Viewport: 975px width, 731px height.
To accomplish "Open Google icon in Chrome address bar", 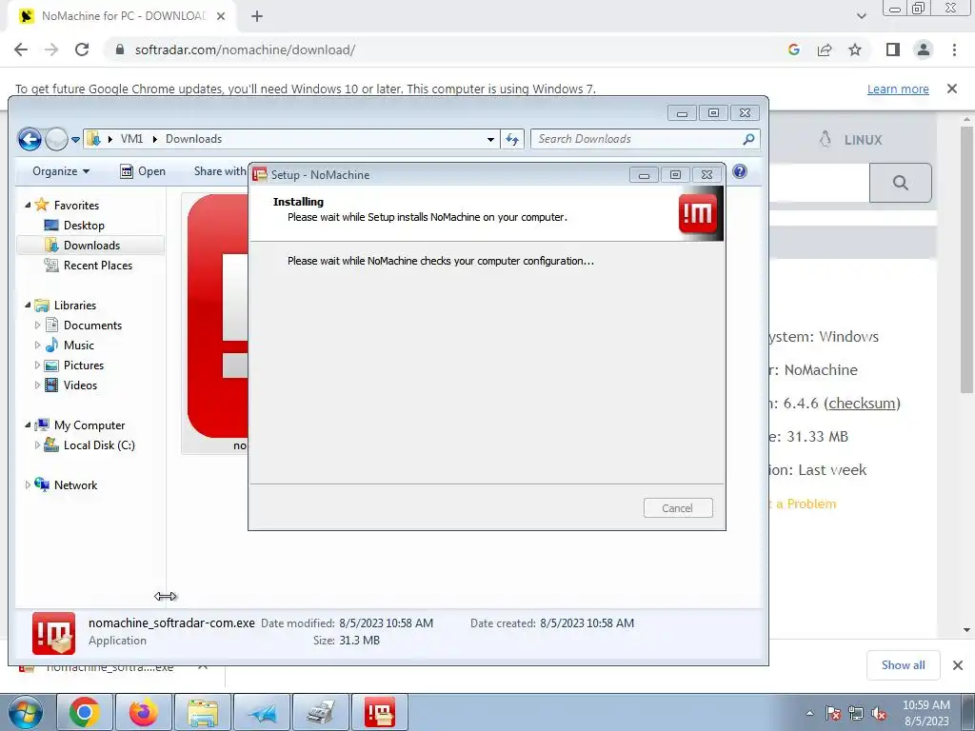I will click(793, 49).
